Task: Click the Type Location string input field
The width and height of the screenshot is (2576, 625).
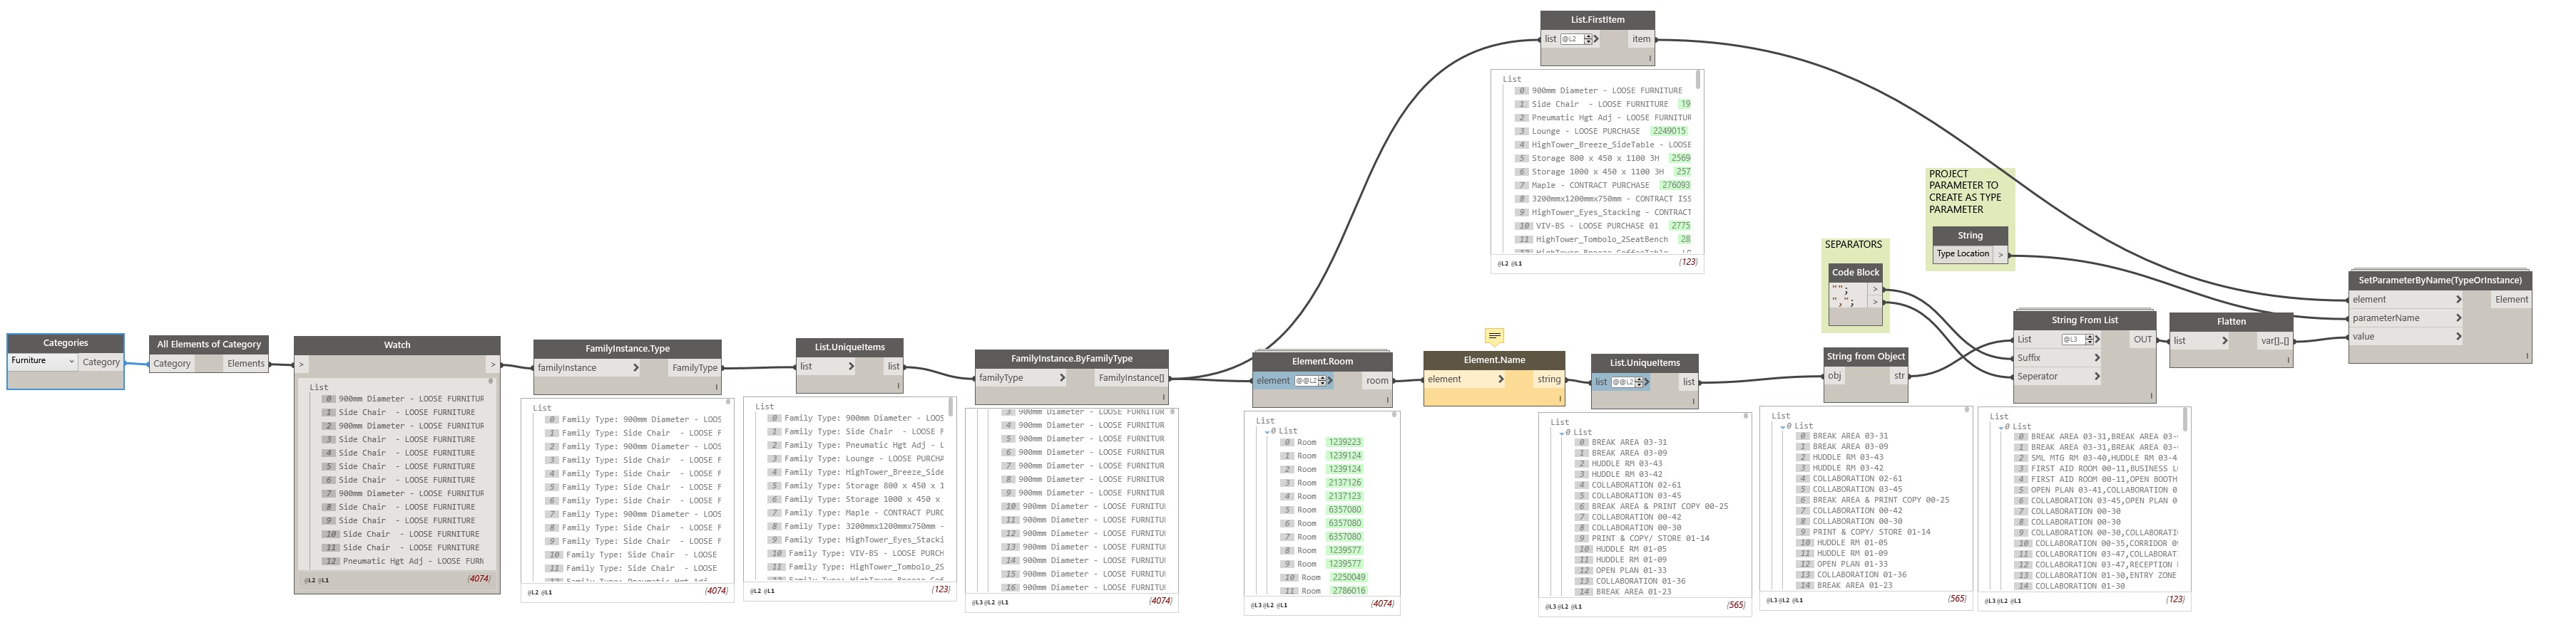Action: pos(1964,255)
